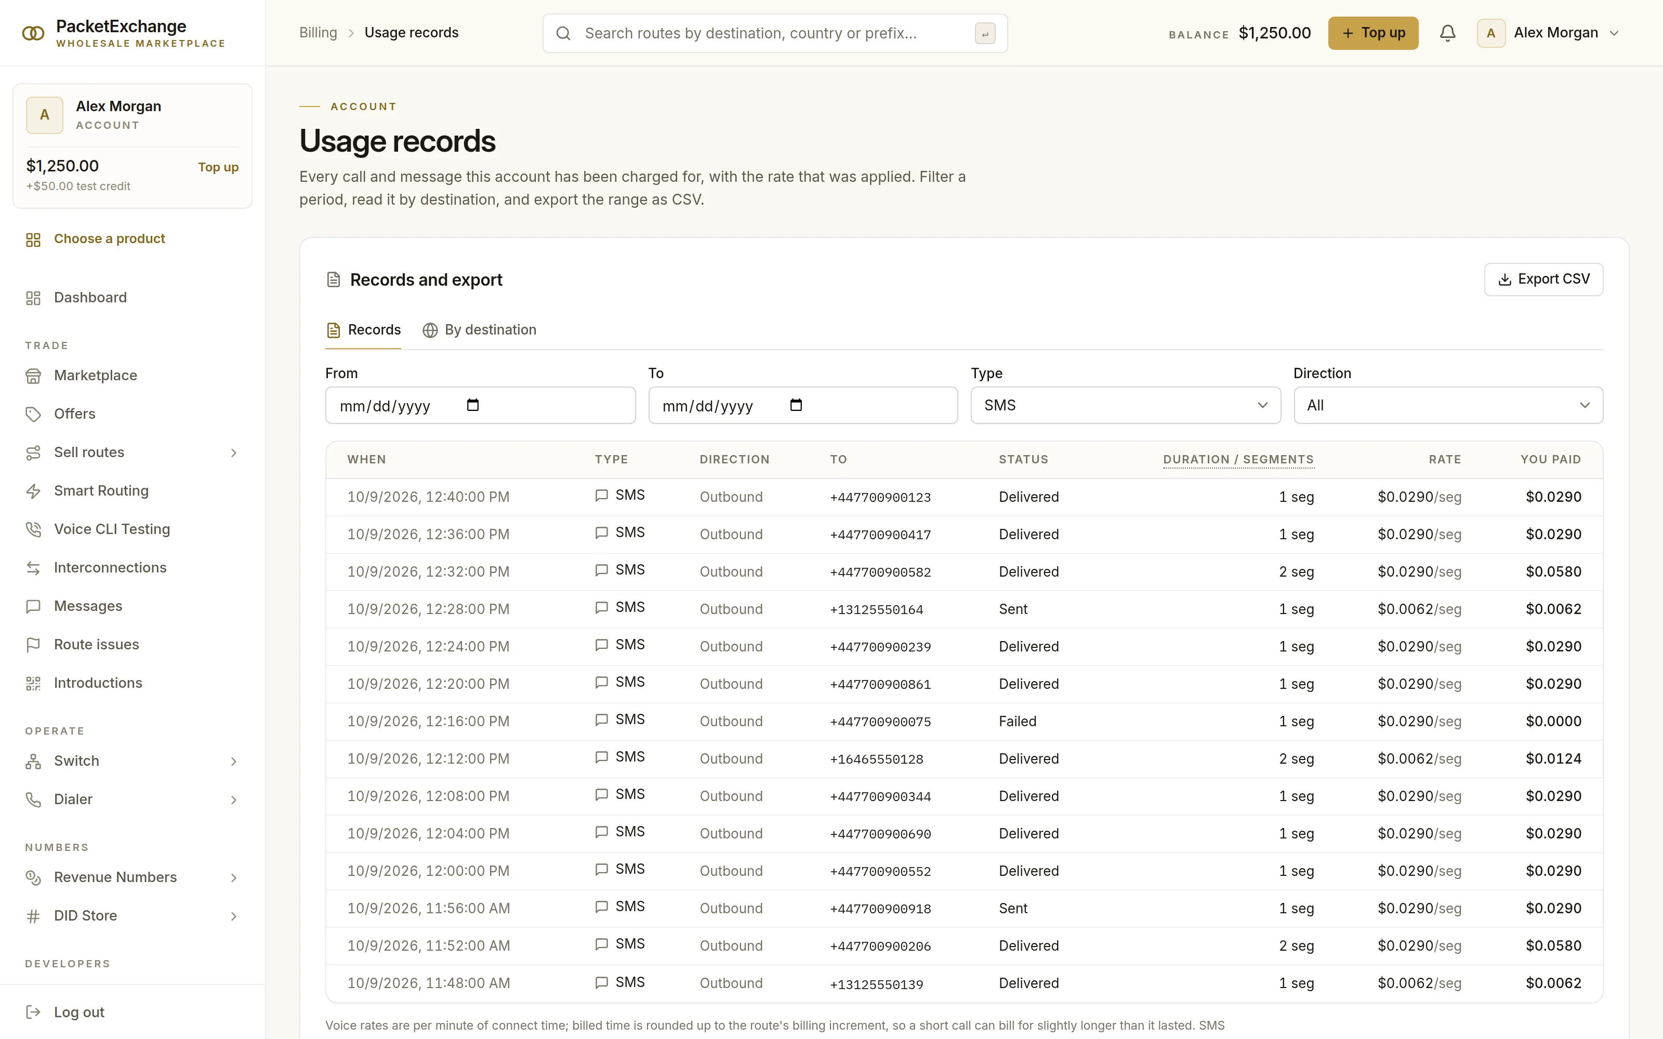Focus the route search field
Screen dimensions: 1663x1039
[774, 33]
